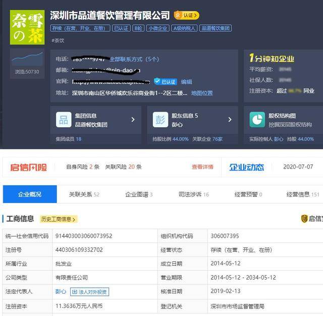The image size is (323, 316).
Task: Click the blue 已认证 shield badge beside website
Action: [166, 82]
